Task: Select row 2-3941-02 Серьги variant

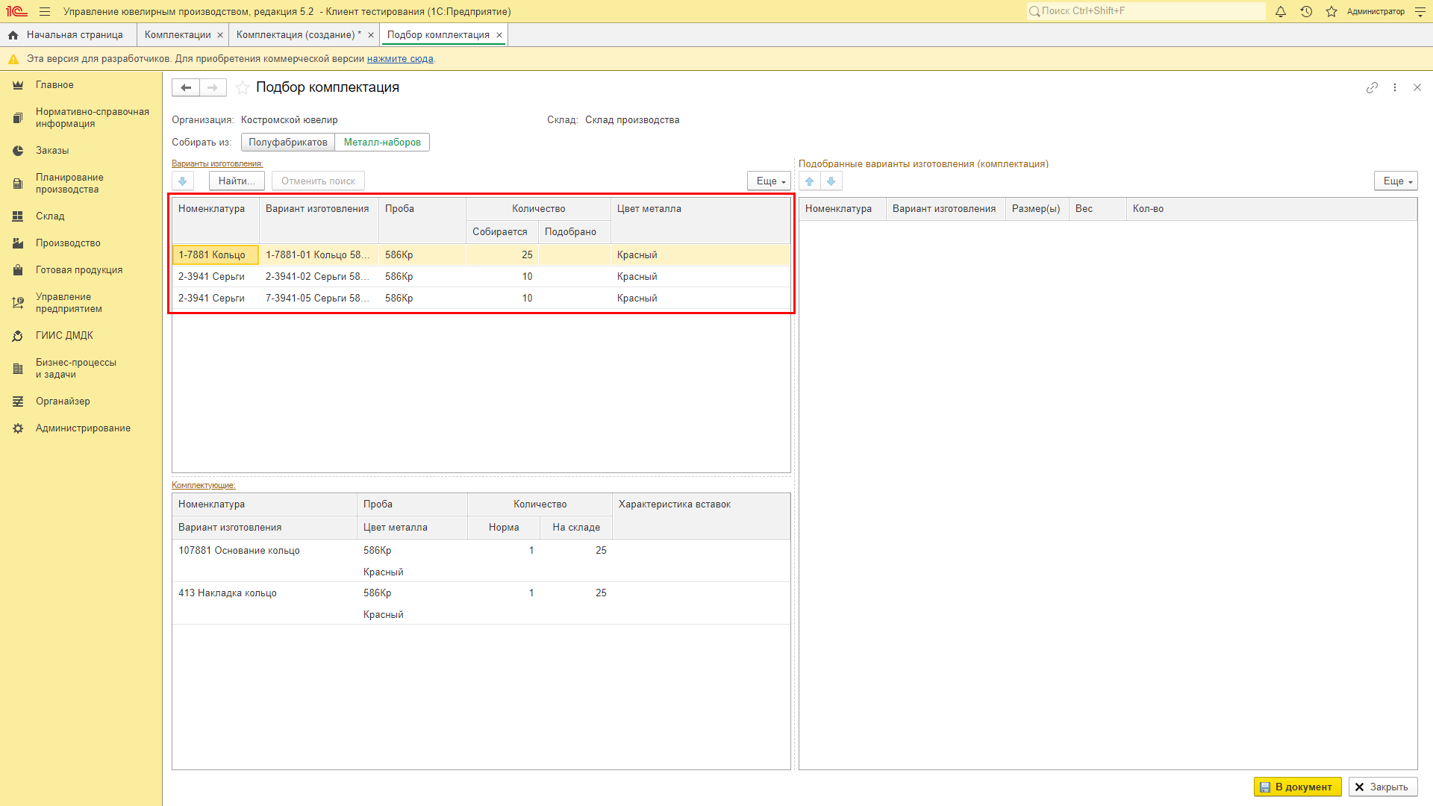Action: [481, 277]
